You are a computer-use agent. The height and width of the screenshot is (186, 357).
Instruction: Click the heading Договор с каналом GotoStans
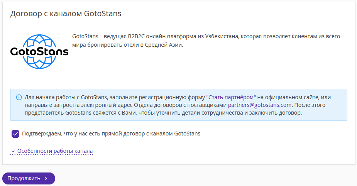[x=66, y=14]
